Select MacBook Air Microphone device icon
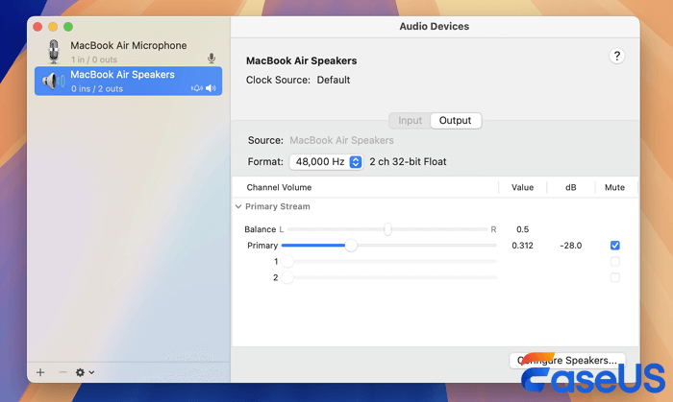 (54, 52)
